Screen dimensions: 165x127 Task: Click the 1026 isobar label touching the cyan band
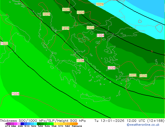(100, 4)
